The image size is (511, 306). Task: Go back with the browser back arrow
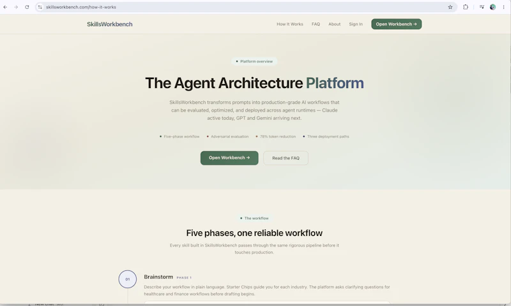[x=5, y=7]
